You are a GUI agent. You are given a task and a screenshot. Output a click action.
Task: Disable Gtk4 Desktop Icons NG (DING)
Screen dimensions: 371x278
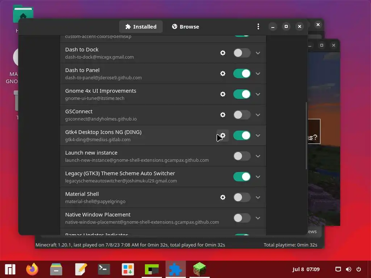point(242,135)
